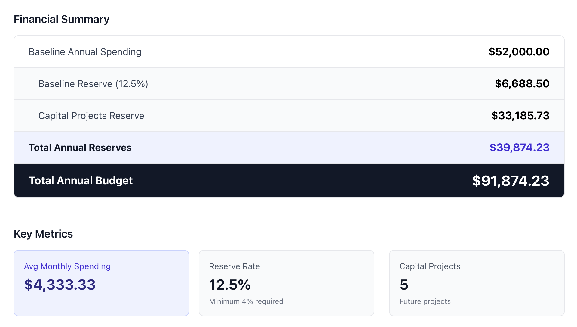Select the Total Annual Budget row
The height and width of the screenshot is (327, 577).
coord(81,180)
